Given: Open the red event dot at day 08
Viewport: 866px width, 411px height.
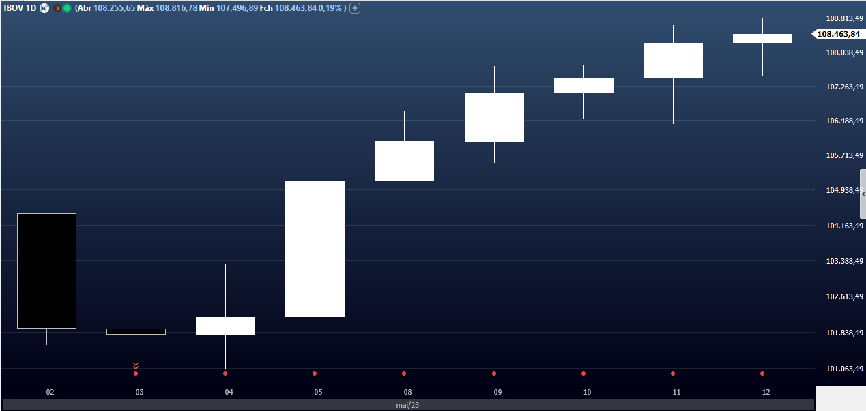Looking at the screenshot, I should 404,374.
